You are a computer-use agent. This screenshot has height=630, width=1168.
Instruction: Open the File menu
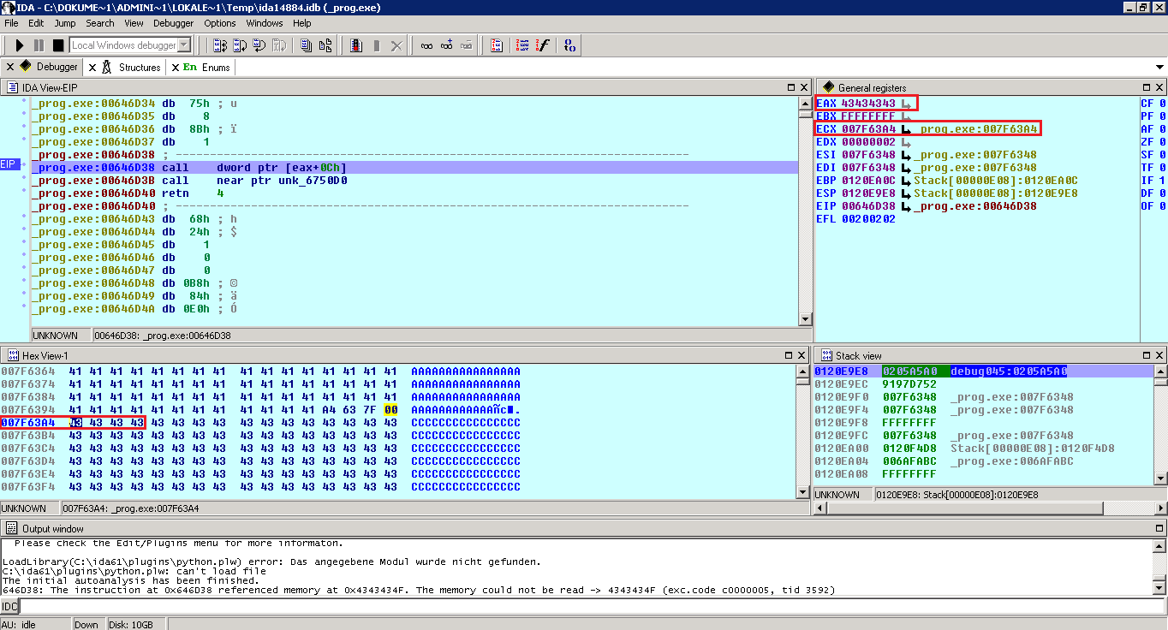click(x=11, y=23)
